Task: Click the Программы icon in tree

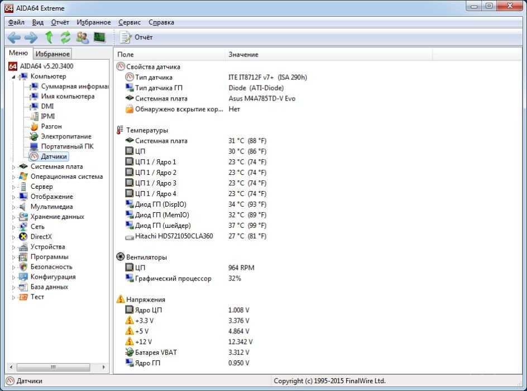Action: click(x=23, y=257)
